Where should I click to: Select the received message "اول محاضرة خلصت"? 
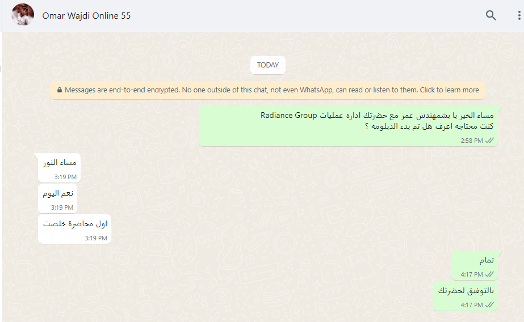click(74, 229)
